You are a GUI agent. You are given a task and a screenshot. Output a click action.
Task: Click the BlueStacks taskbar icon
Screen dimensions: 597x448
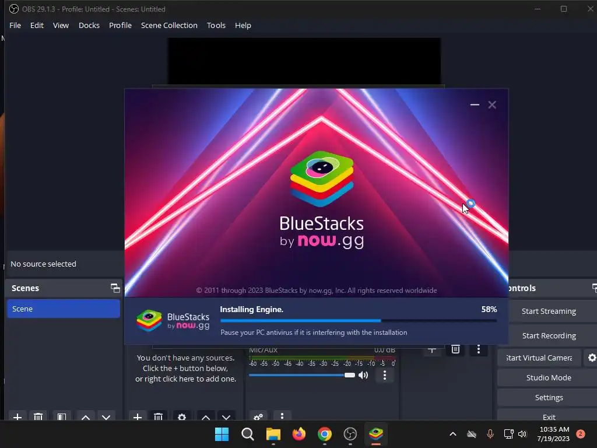click(x=376, y=434)
